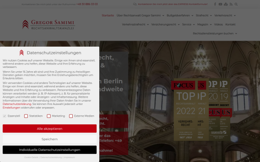Click the red Einstellungen link in text
The height and width of the screenshot is (162, 260).
[x=11, y=108]
